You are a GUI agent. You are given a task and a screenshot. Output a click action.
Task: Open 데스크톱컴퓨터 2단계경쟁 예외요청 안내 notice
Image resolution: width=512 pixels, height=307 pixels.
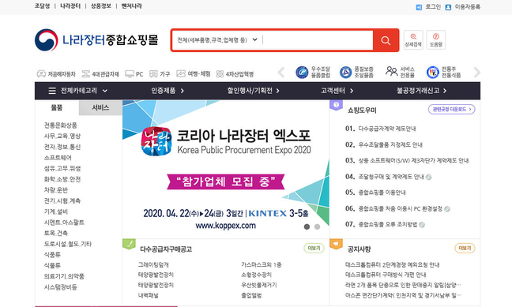pyautogui.click(x=392, y=265)
